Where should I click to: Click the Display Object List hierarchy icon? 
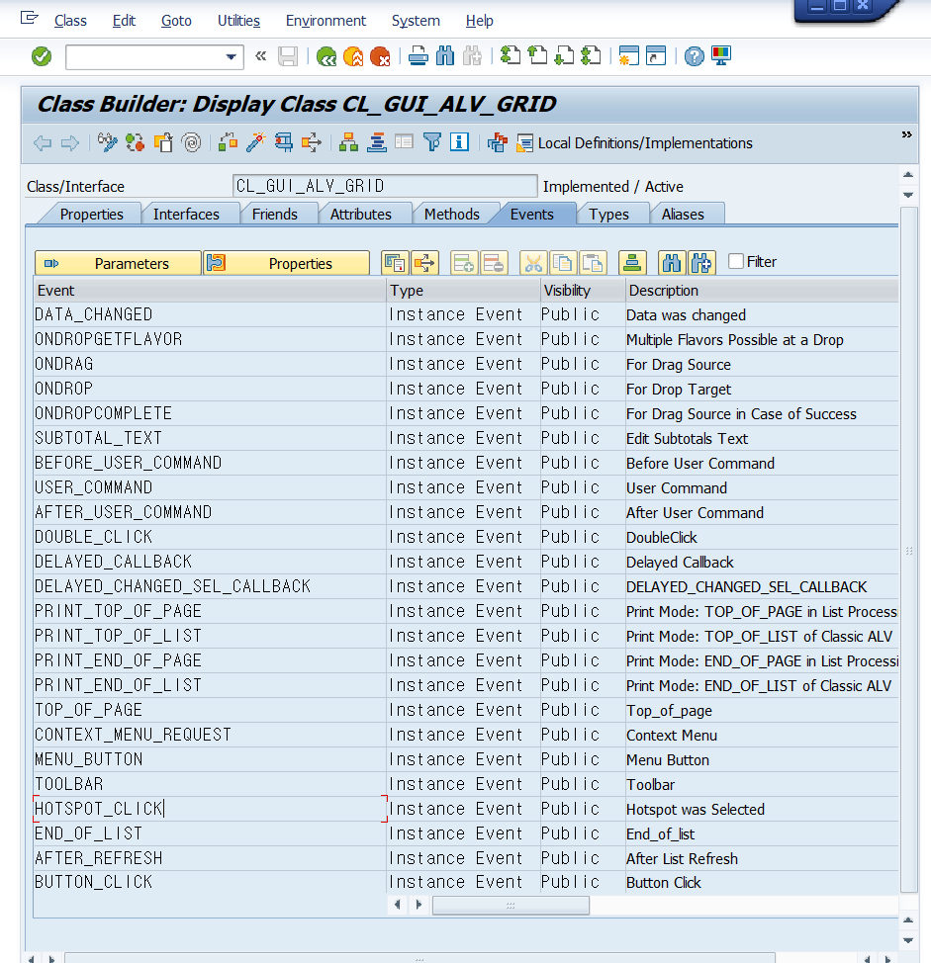point(348,143)
